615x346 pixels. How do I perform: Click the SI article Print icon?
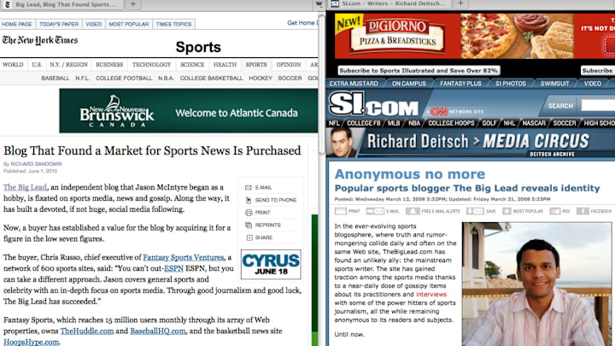(x=341, y=211)
